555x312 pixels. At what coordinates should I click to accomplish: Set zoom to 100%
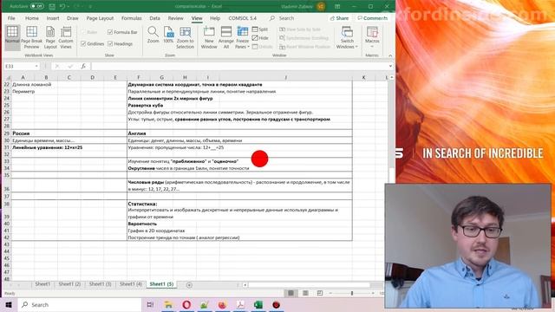point(168,35)
